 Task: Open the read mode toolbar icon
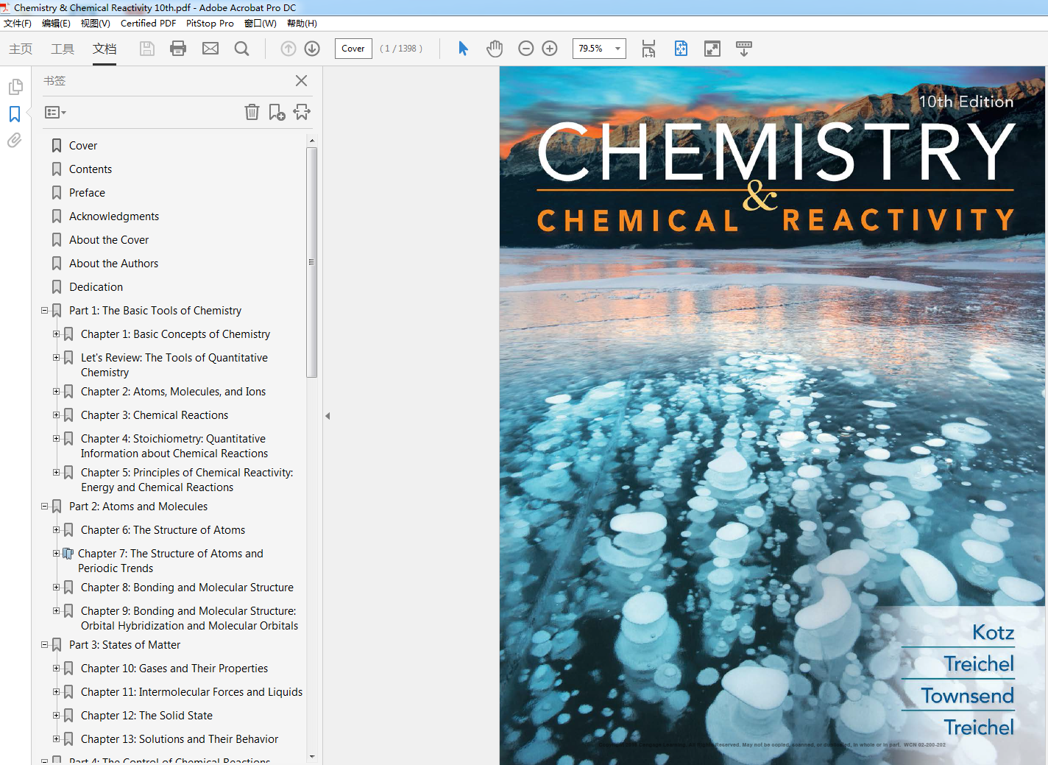click(744, 49)
